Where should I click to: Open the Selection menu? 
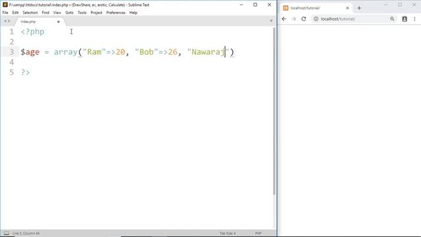tap(30, 13)
